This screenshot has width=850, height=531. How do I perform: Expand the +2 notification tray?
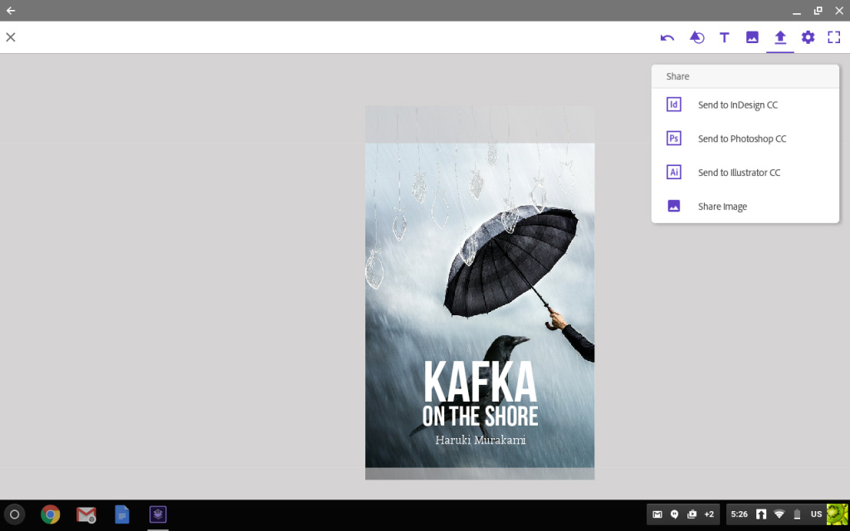coord(708,514)
